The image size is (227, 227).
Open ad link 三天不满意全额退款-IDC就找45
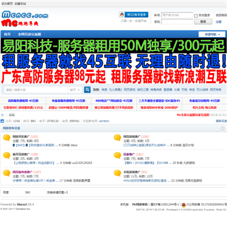tap(160, 101)
